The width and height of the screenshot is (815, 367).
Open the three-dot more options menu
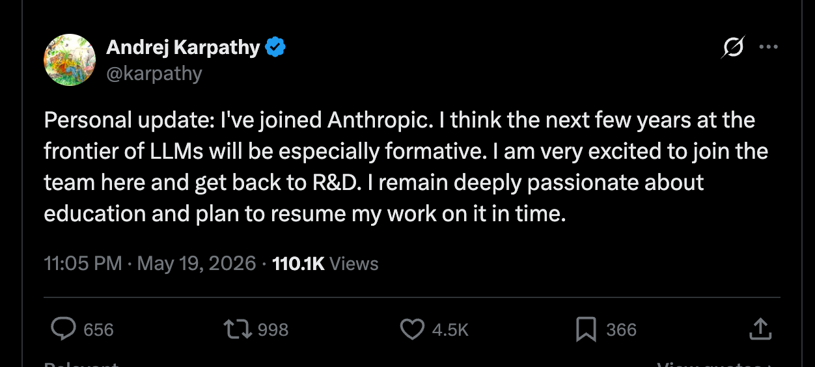coord(769,47)
